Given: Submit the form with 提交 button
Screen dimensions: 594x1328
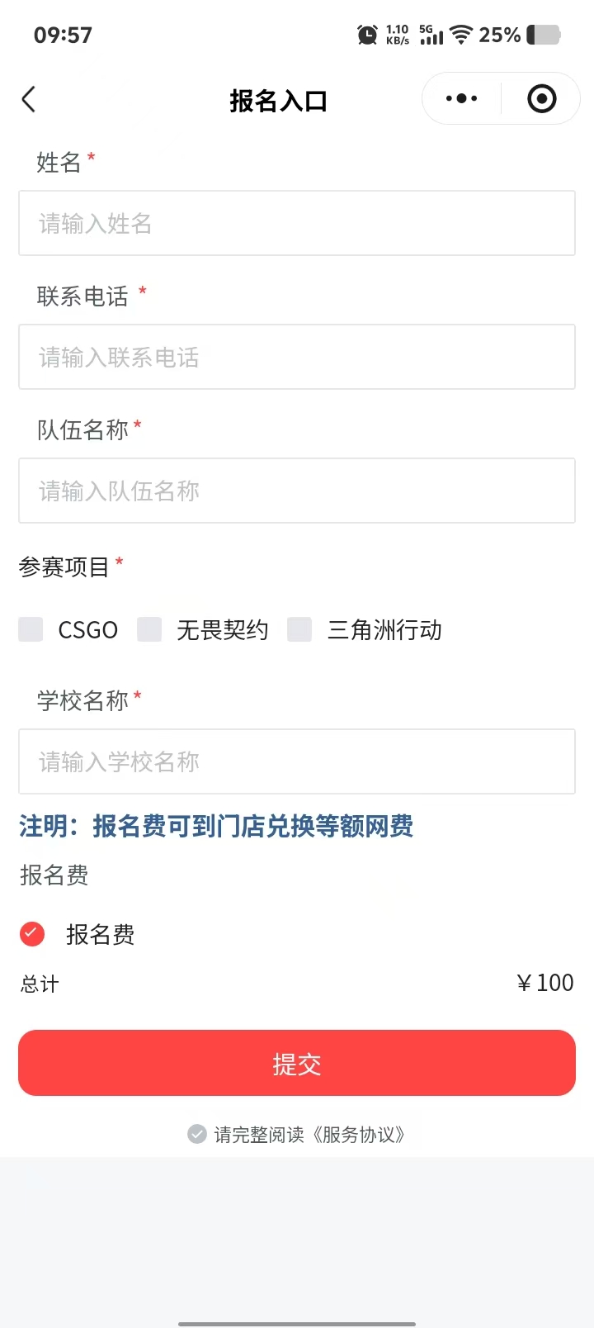Looking at the screenshot, I should (x=297, y=1063).
